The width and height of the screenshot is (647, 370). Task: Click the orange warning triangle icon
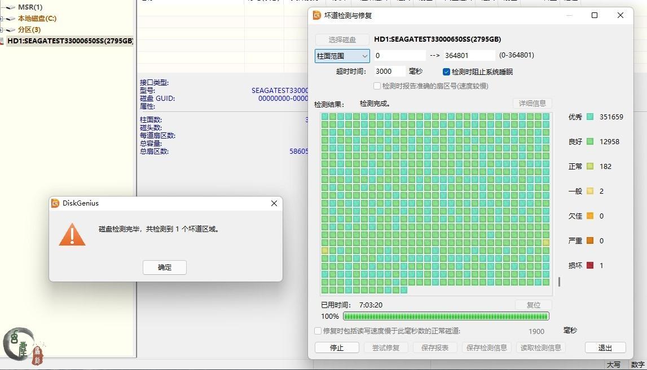72,234
